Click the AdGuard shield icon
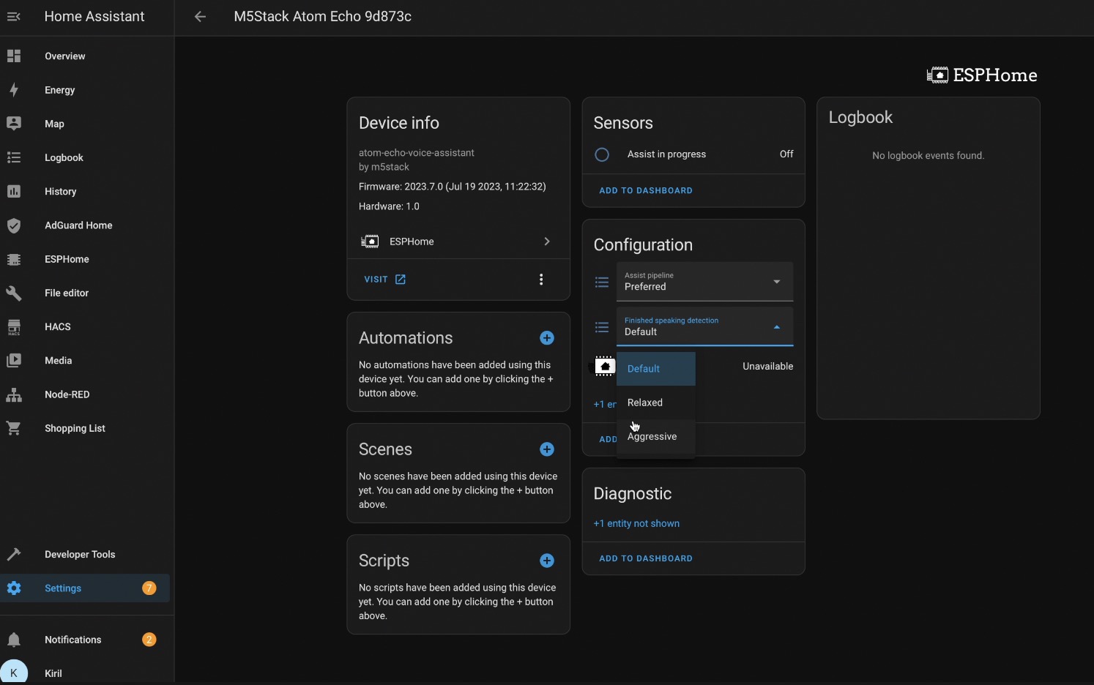 (14, 225)
